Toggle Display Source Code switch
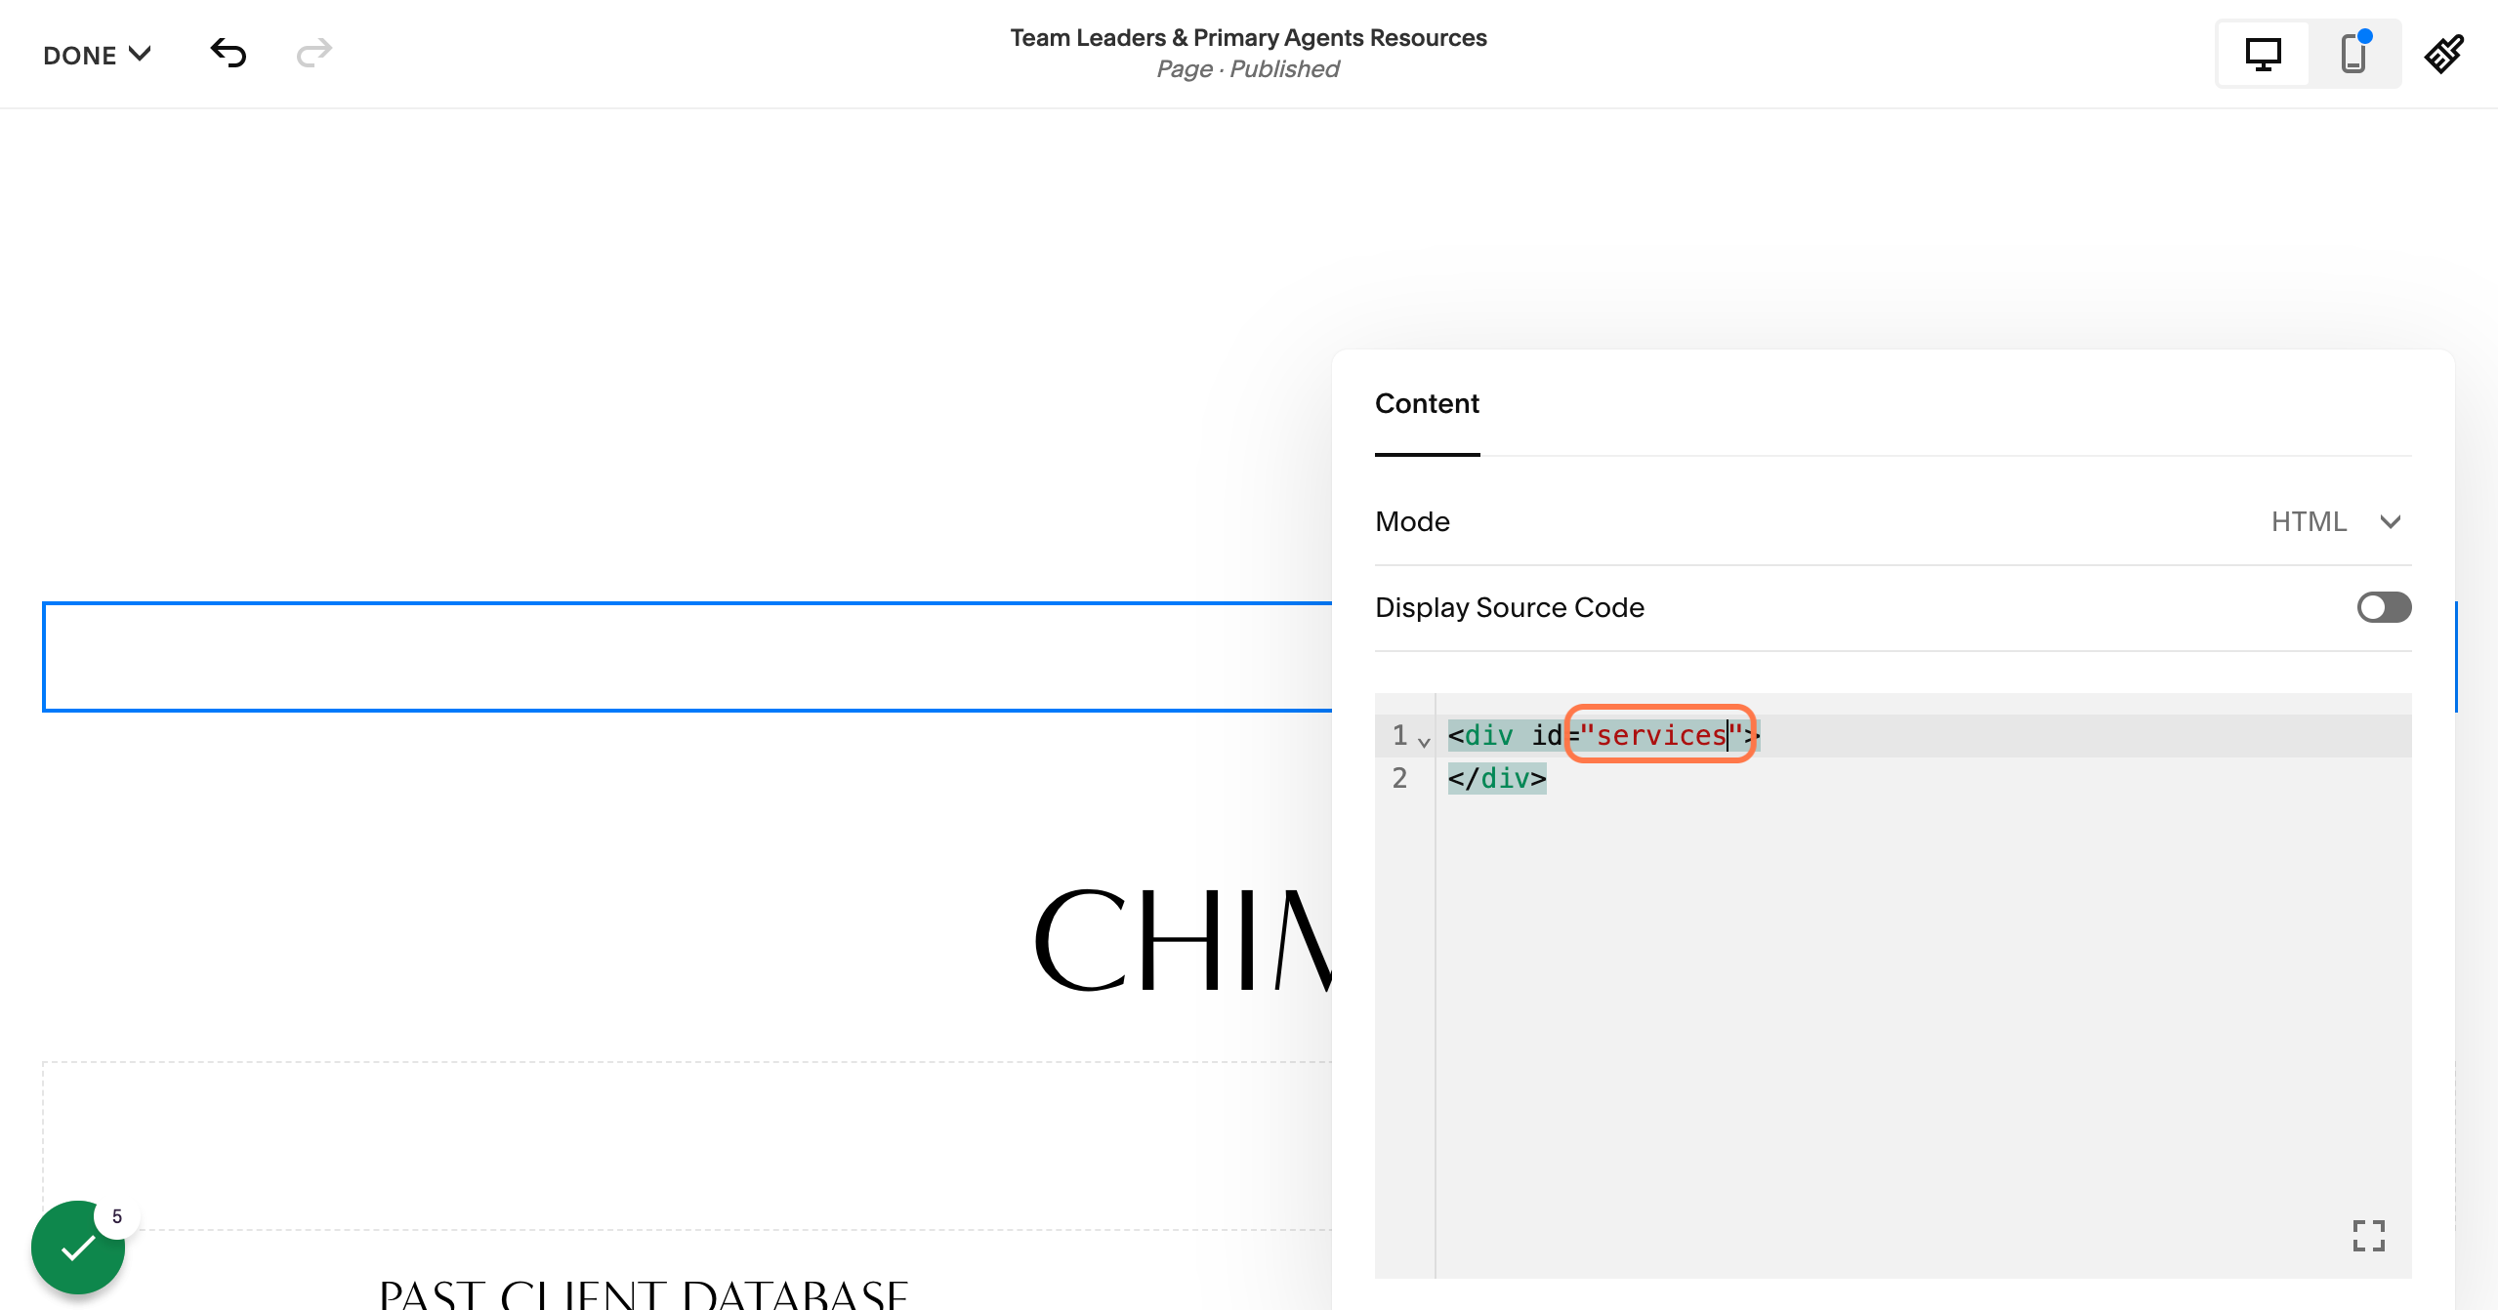 [2384, 607]
